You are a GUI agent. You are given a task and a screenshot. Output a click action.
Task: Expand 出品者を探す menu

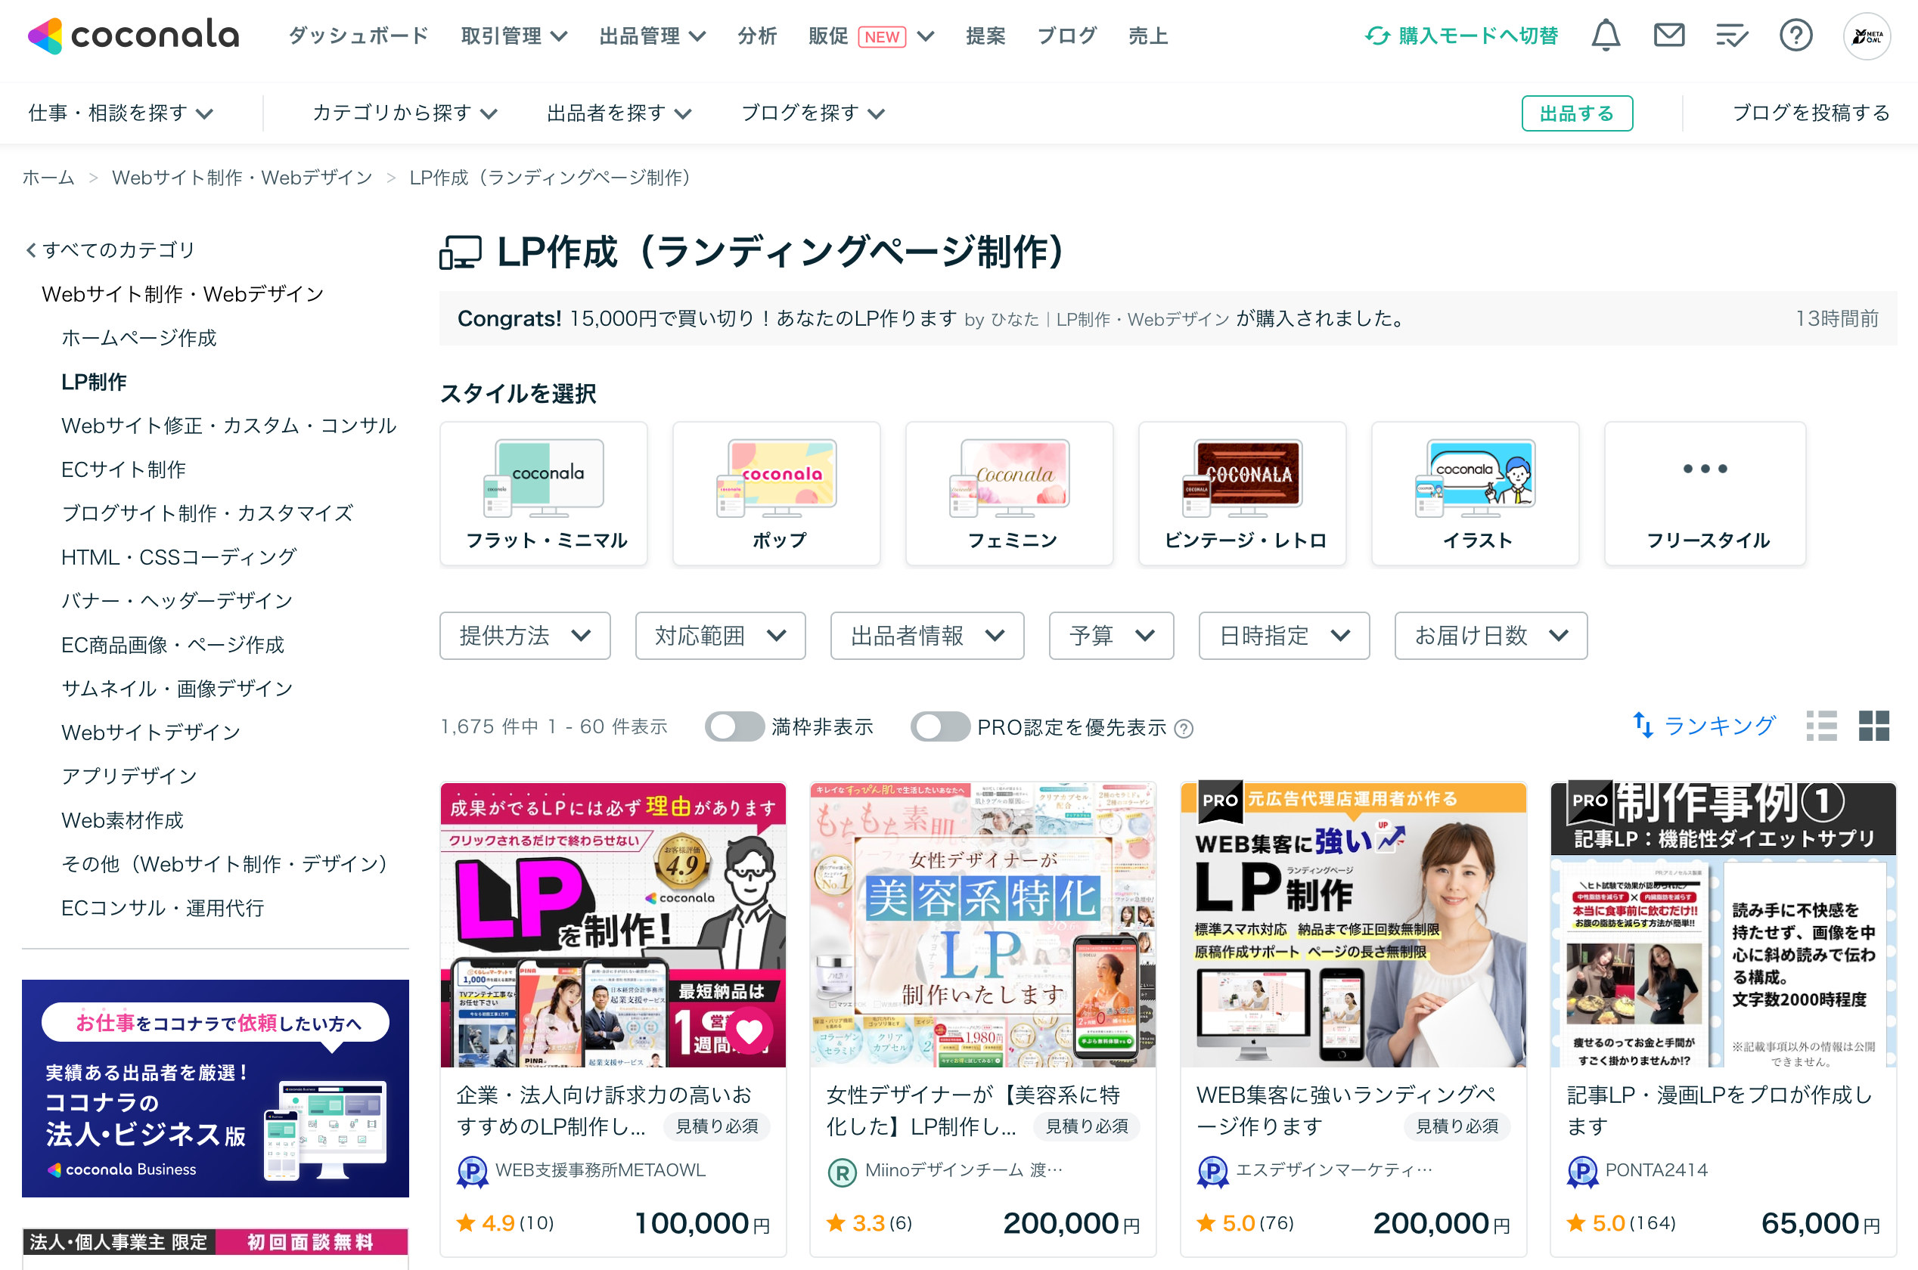(619, 113)
